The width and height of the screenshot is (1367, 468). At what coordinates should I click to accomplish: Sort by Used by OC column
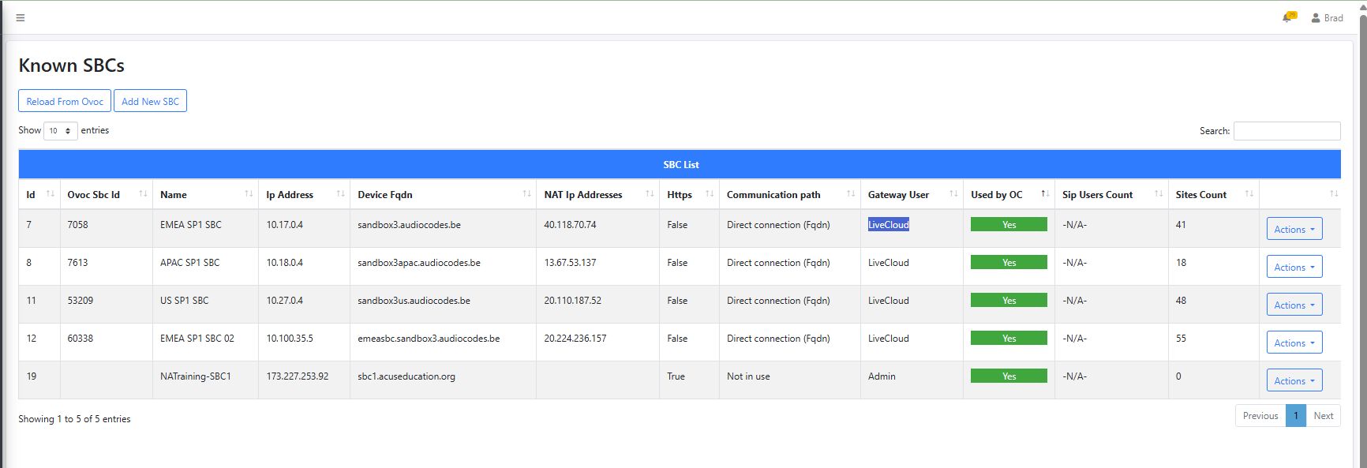(1044, 194)
